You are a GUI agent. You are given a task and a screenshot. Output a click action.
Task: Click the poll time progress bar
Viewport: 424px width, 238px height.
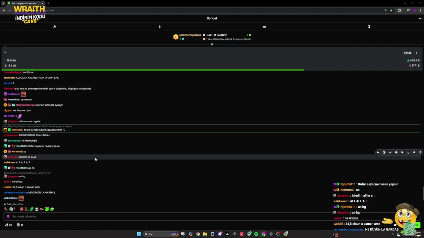[x=212, y=70]
